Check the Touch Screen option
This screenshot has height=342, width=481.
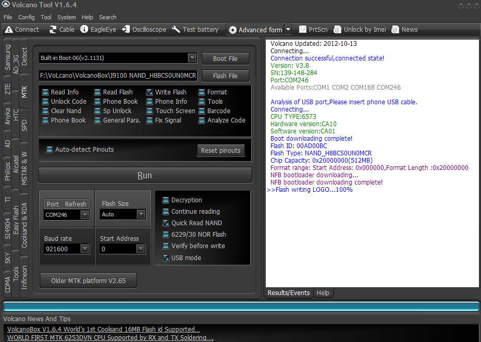click(x=150, y=111)
